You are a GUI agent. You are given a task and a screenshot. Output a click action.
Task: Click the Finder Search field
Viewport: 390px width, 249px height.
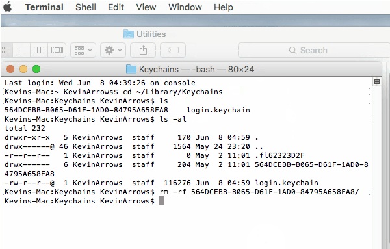(314, 50)
